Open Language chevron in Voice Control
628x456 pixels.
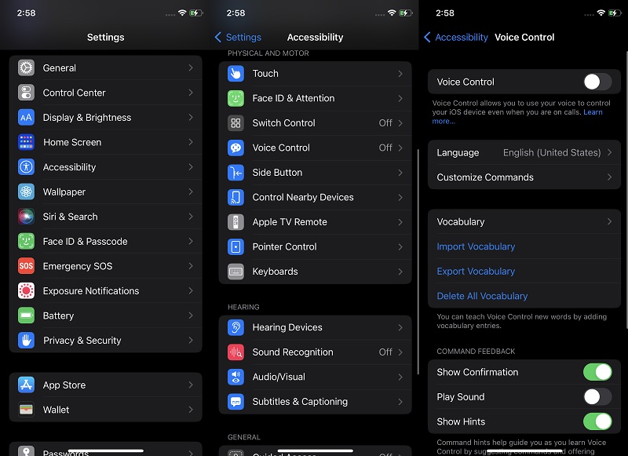point(610,152)
